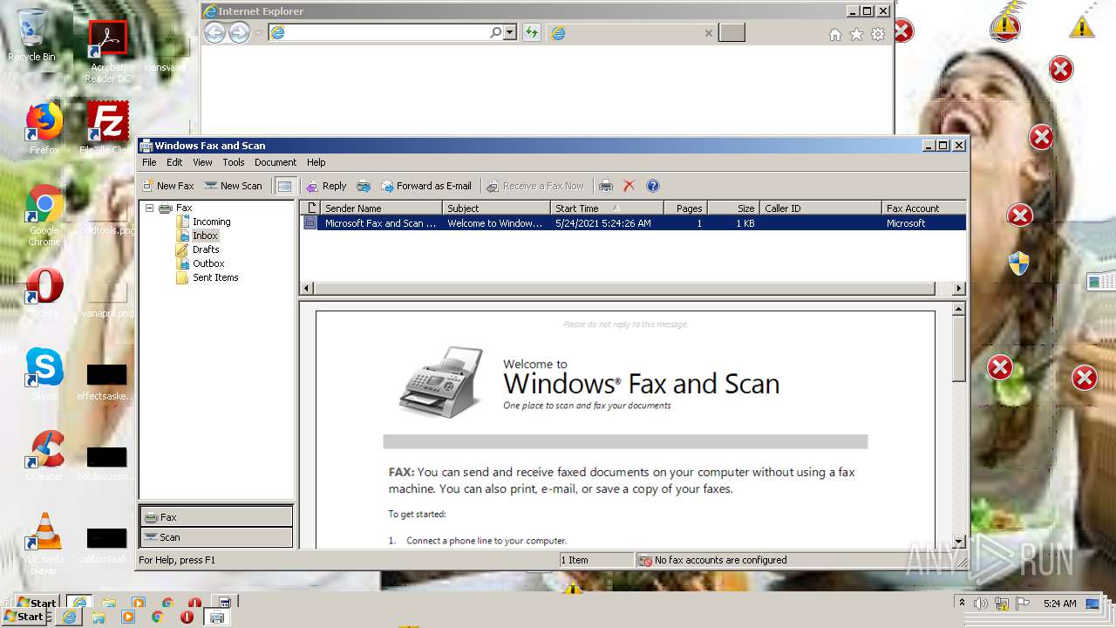Click Internet Explorer Back button
The width and height of the screenshot is (1116, 628).
click(214, 33)
